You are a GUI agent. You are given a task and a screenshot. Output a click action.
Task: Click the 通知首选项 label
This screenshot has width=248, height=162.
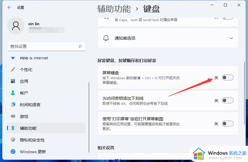[125, 38]
